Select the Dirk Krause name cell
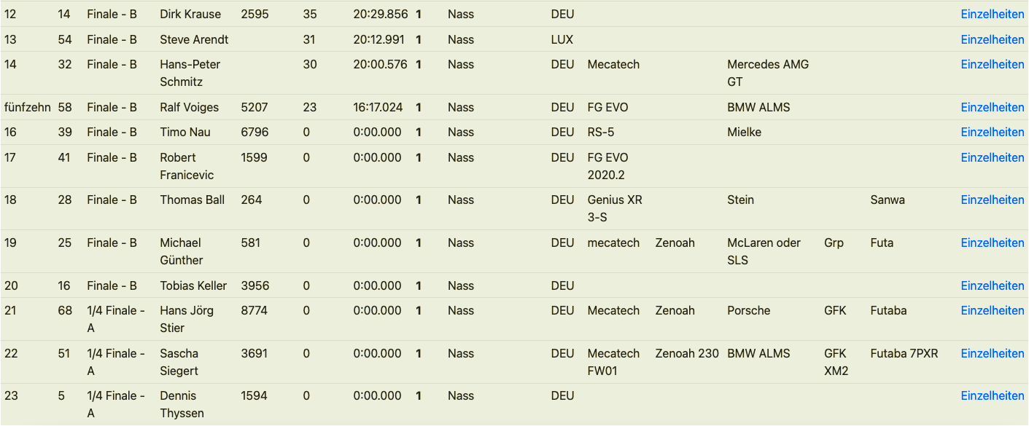The height and width of the screenshot is (426, 1029). 190,15
